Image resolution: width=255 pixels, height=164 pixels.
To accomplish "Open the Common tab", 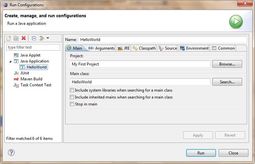I will point(223,48).
